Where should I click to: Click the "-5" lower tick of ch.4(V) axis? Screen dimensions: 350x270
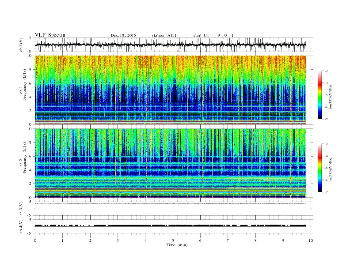click(30, 233)
